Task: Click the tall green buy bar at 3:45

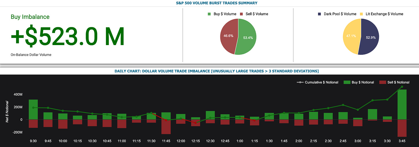Action: (402, 105)
